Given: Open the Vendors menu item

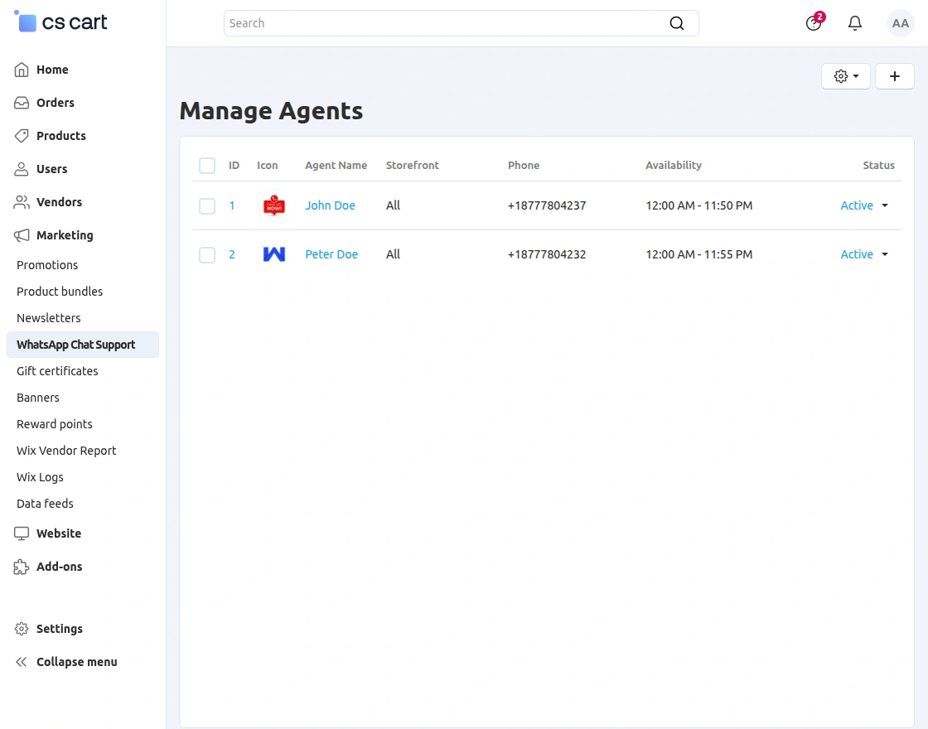Looking at the screenshot, I should [59, 202].
